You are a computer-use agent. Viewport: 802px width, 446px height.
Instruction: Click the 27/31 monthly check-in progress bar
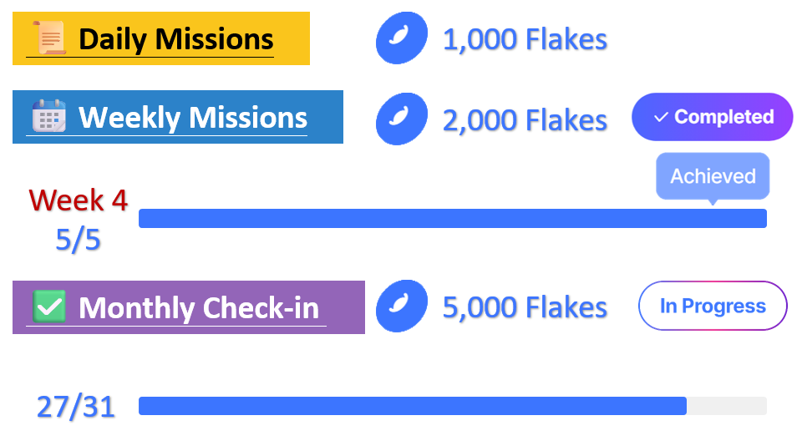[x=452, y=406]
